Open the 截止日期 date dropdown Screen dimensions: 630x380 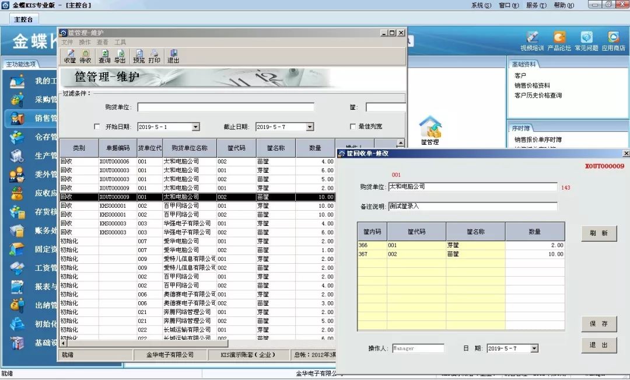point(310,127)
